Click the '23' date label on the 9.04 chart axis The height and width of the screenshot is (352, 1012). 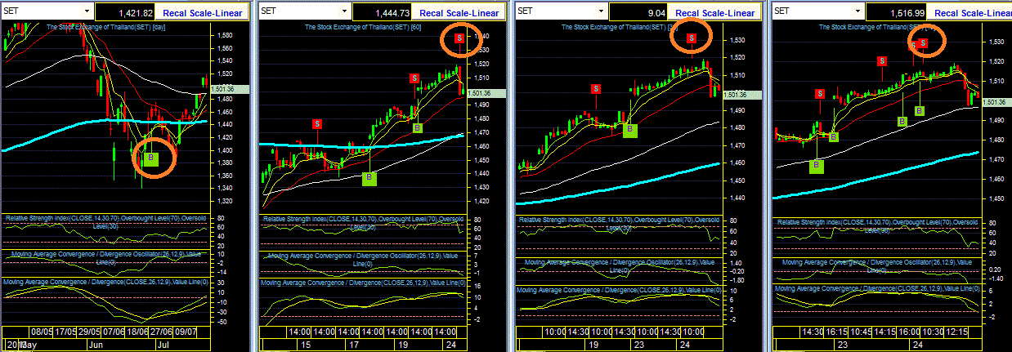(638, 345)
